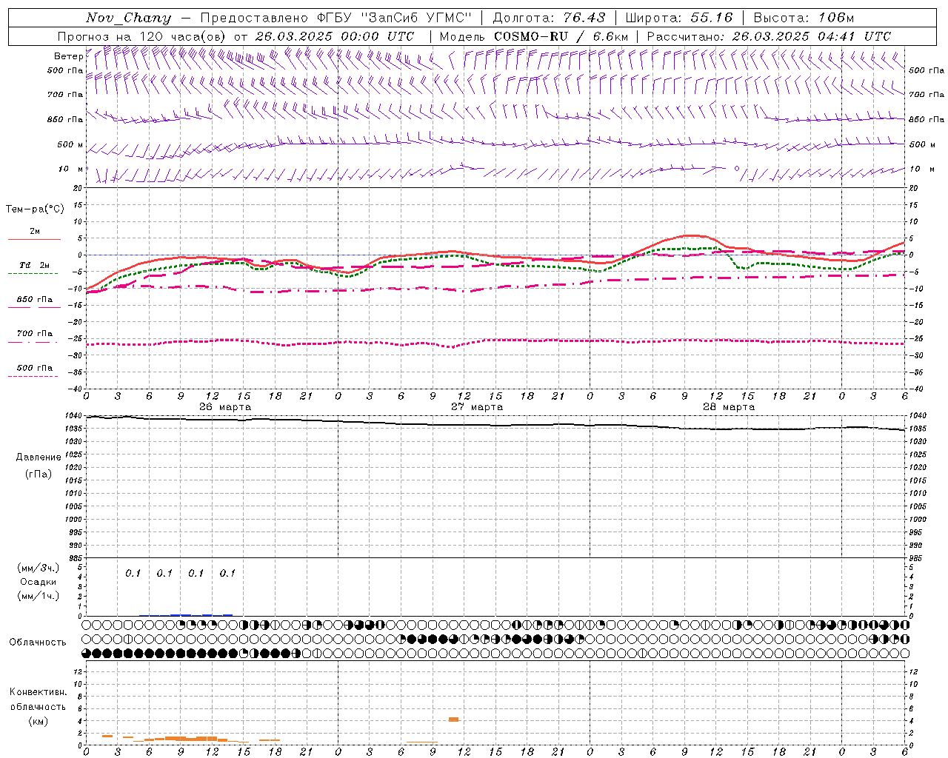
Task: Click the 500 гПа temperature legend entry
Action: tap(34, 368)
